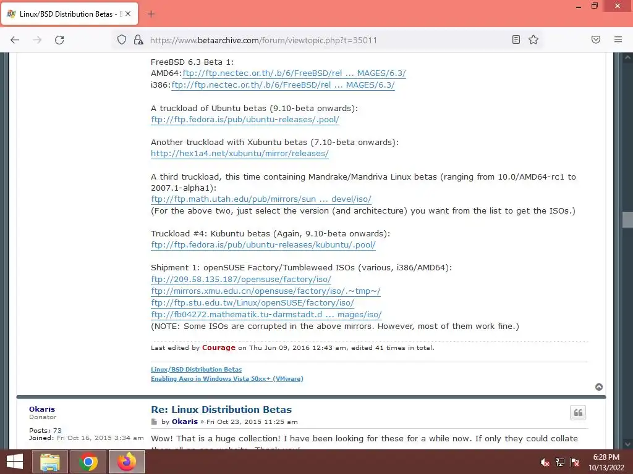Click muted volume tray icon

tap(545, 462)
